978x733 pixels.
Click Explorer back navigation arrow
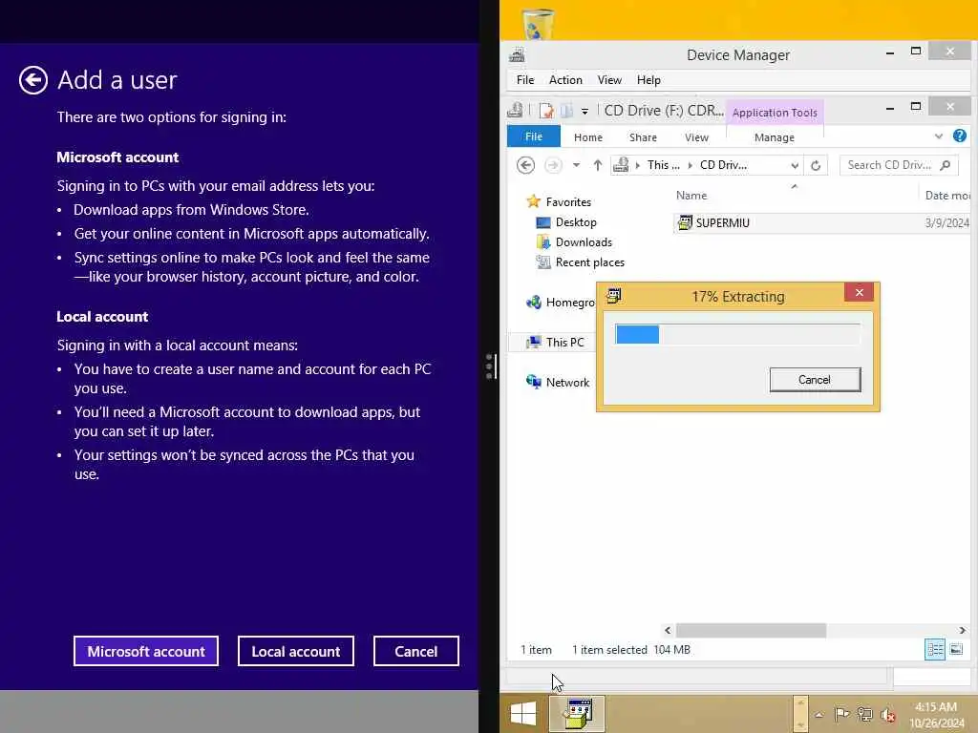[526, 165]
